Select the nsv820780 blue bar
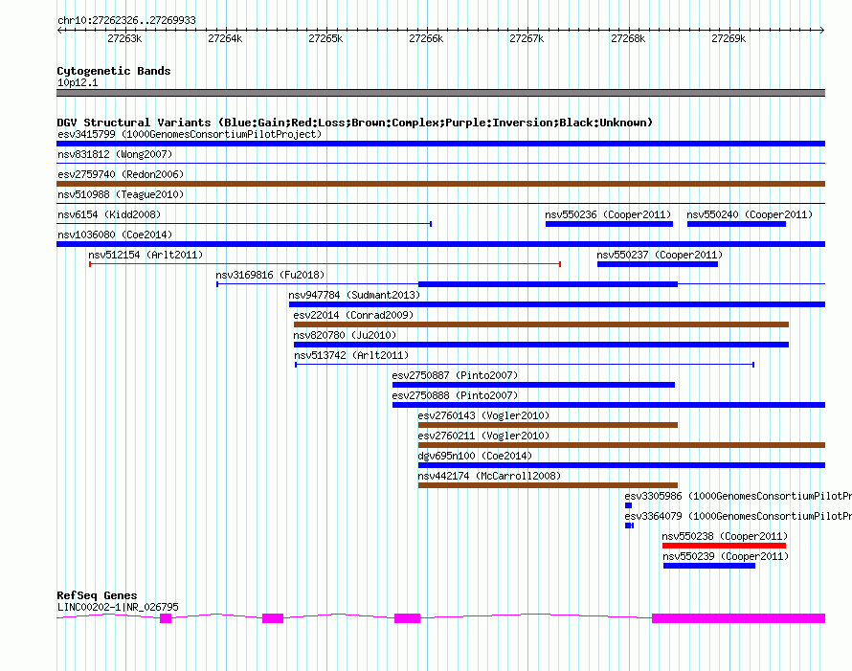This screenshot has width=852, height=671. click(x=541, y=345)
